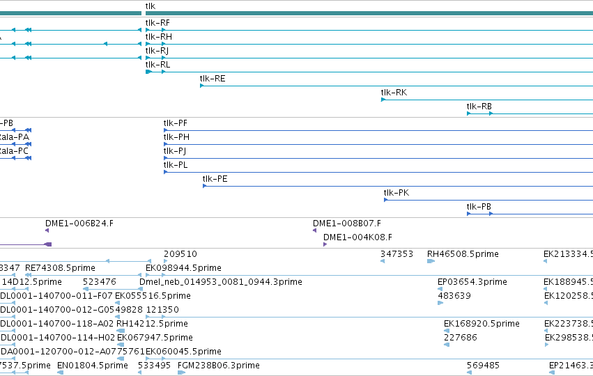Select the tlk-RJ transcript label
Viewport: 593px width, 376px height.
click(x=157, y=51)
